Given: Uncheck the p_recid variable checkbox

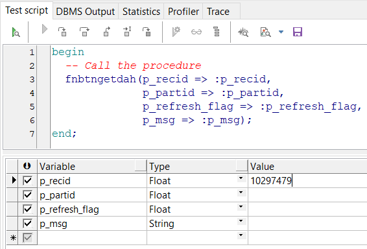Looking at the screenshot, I should pos(28,181).
